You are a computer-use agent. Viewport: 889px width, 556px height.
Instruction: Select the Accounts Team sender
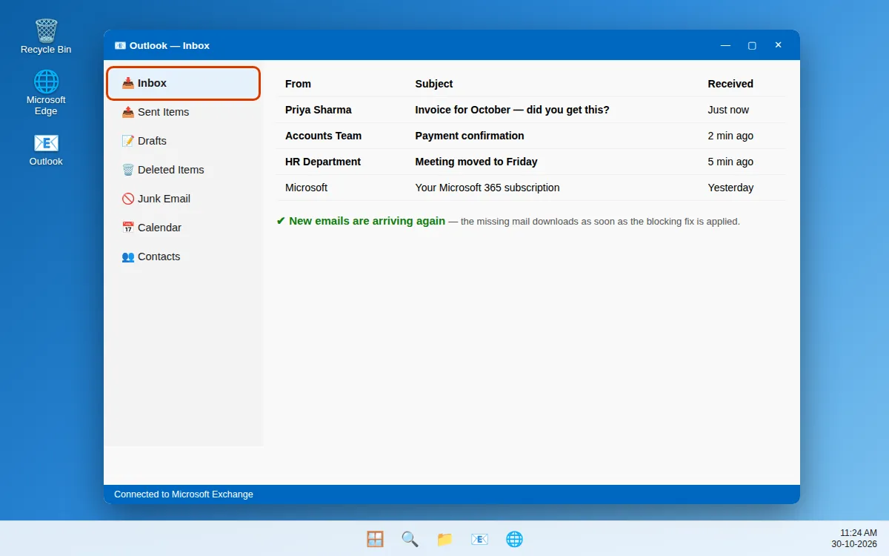324,136
